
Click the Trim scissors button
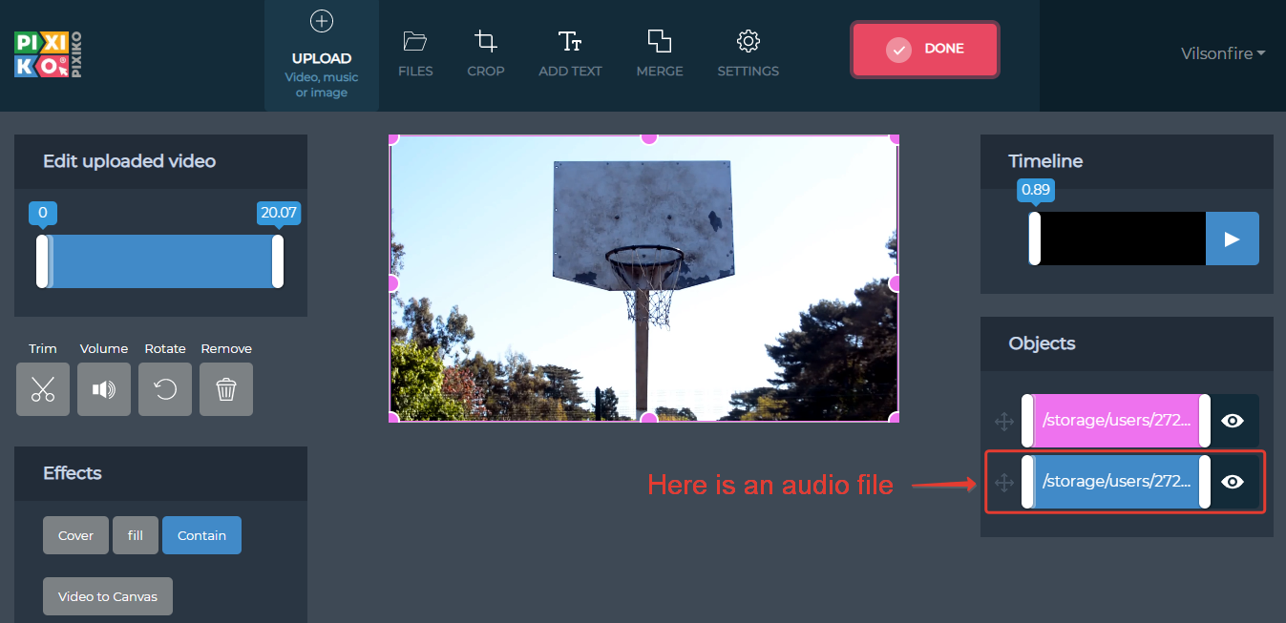(43, 389)
